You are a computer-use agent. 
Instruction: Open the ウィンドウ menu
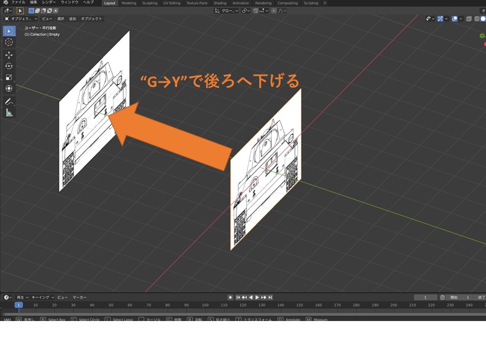[69, 3]
